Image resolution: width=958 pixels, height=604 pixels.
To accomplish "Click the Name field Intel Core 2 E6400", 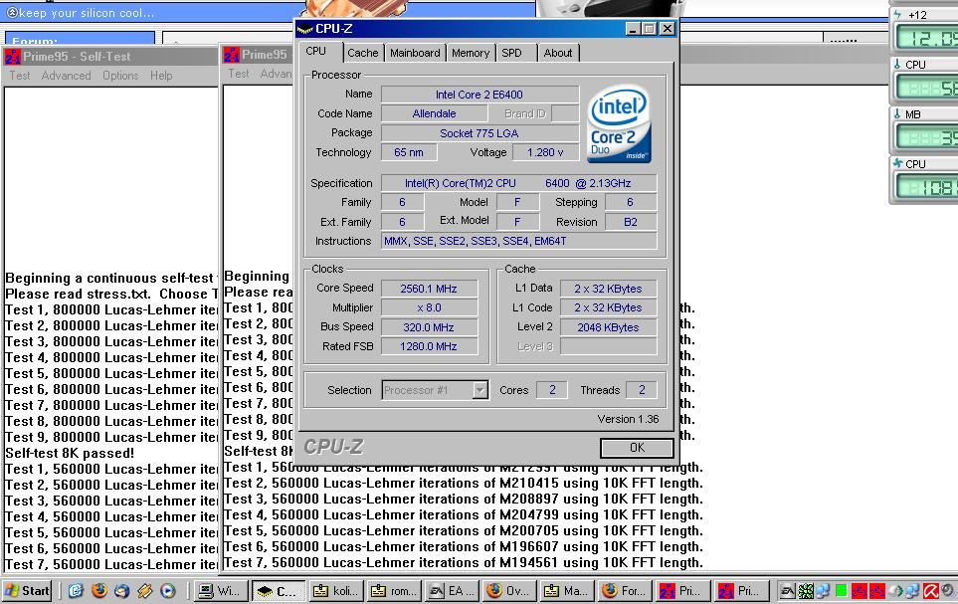I will (479, 95).
